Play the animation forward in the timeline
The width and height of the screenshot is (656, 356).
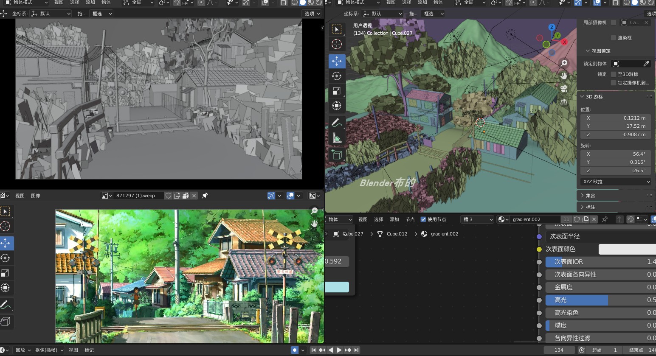pyautogui.click(x=339, y=350)
